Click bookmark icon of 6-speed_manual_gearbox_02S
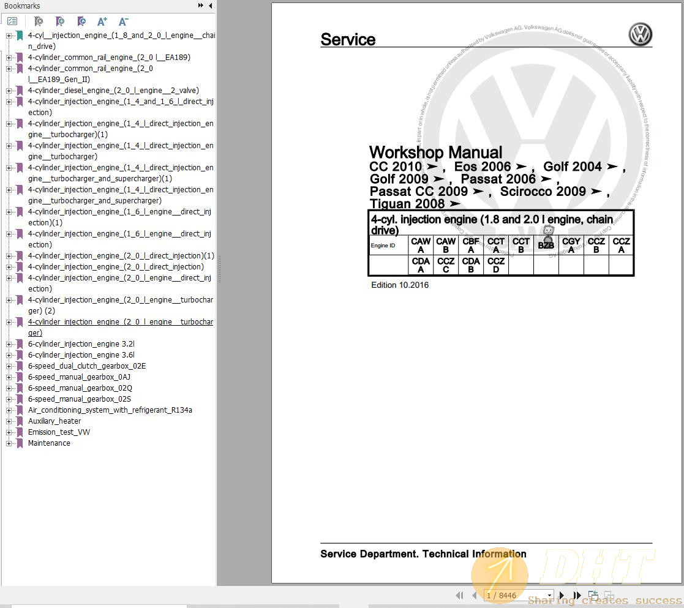The height and width of the screenshot is (608, 684). (x=19, y=399)
